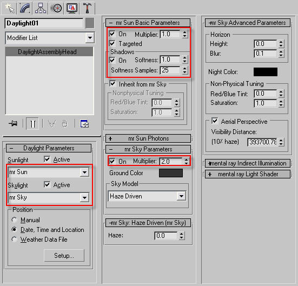298x286 pixels.
Task: Click the Night Color swatch
Action: (x=266, y=72)
